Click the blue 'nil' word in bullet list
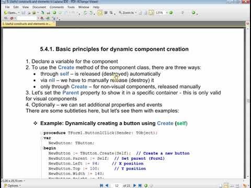The height and width of the screenshot is (188, 251). (x=52, y=80)
